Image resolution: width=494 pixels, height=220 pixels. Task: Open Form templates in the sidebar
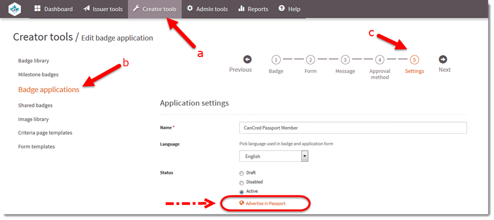pos(36,146)
